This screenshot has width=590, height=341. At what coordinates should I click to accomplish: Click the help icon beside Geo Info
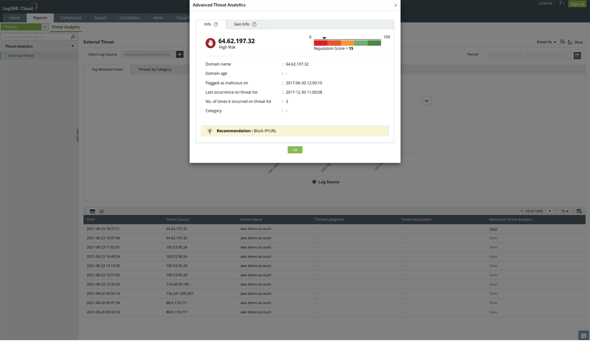pyautogui.click(x=254, y=25)
